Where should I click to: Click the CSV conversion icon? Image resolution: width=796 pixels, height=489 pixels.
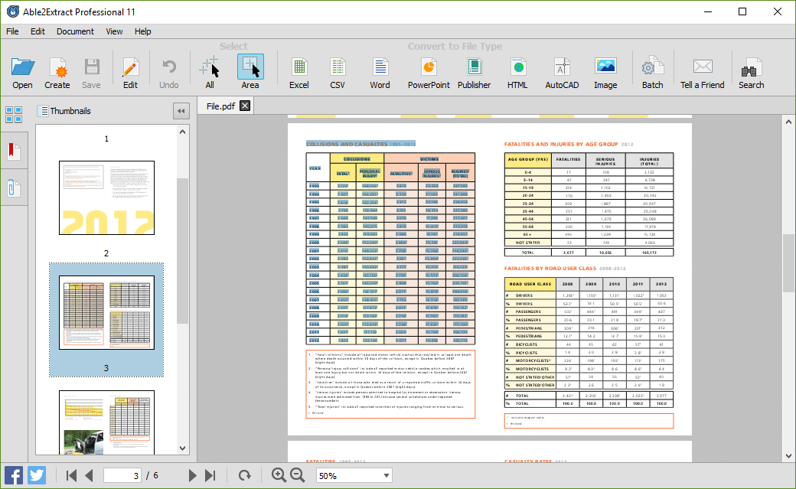(338, 73)
